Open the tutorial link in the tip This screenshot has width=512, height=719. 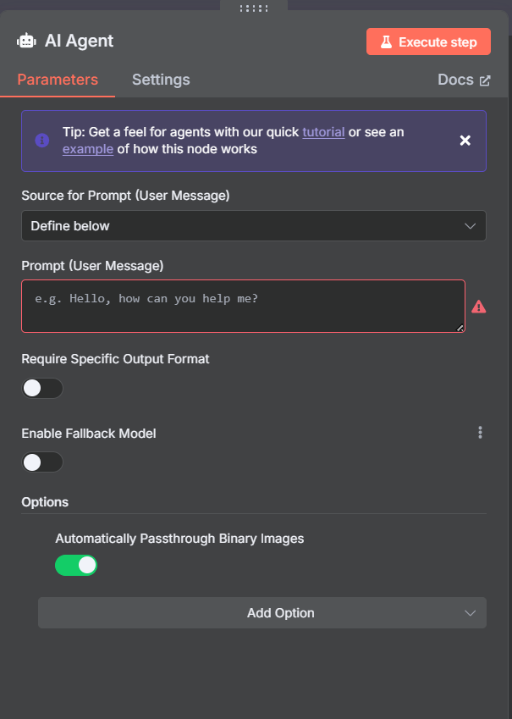[x=323, y=132]
